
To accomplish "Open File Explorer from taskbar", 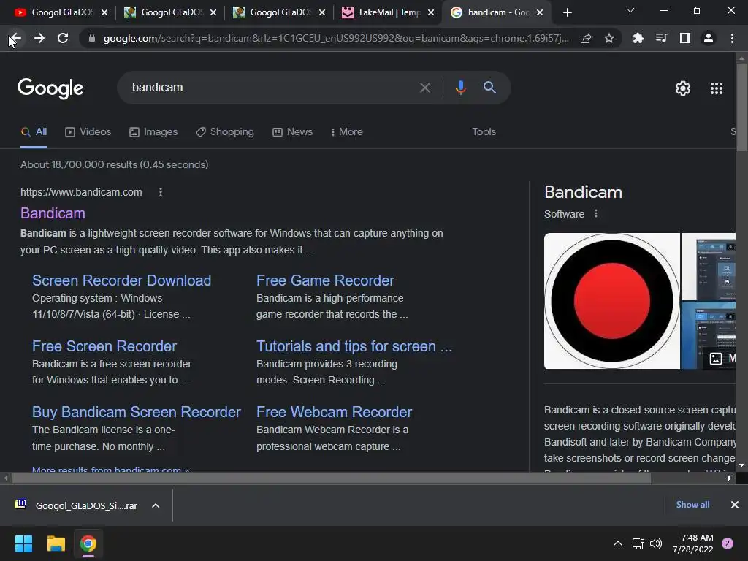I will [x=56, y=543].
